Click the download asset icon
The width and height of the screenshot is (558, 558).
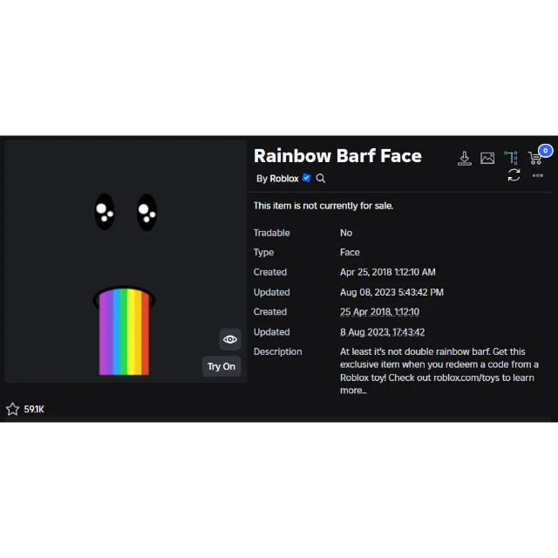[x=465, y=158]
